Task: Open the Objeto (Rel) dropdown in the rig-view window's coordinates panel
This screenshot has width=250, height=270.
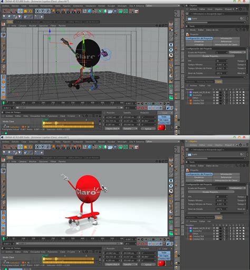Action: pos(112,129)
